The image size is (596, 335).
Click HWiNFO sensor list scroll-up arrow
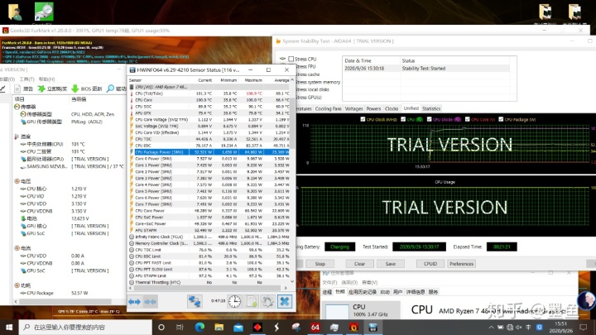pyautogui.click(x=292, y=80)
